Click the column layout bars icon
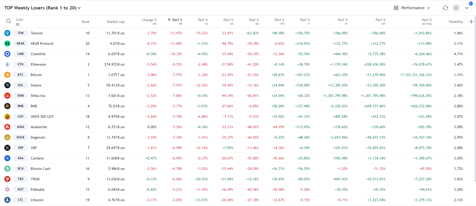The height and width of the screenshot is (206, 476). click(396, 8)
